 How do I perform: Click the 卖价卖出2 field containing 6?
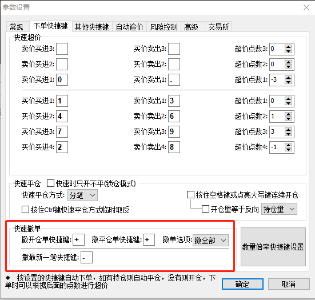(x=174, y=116)
